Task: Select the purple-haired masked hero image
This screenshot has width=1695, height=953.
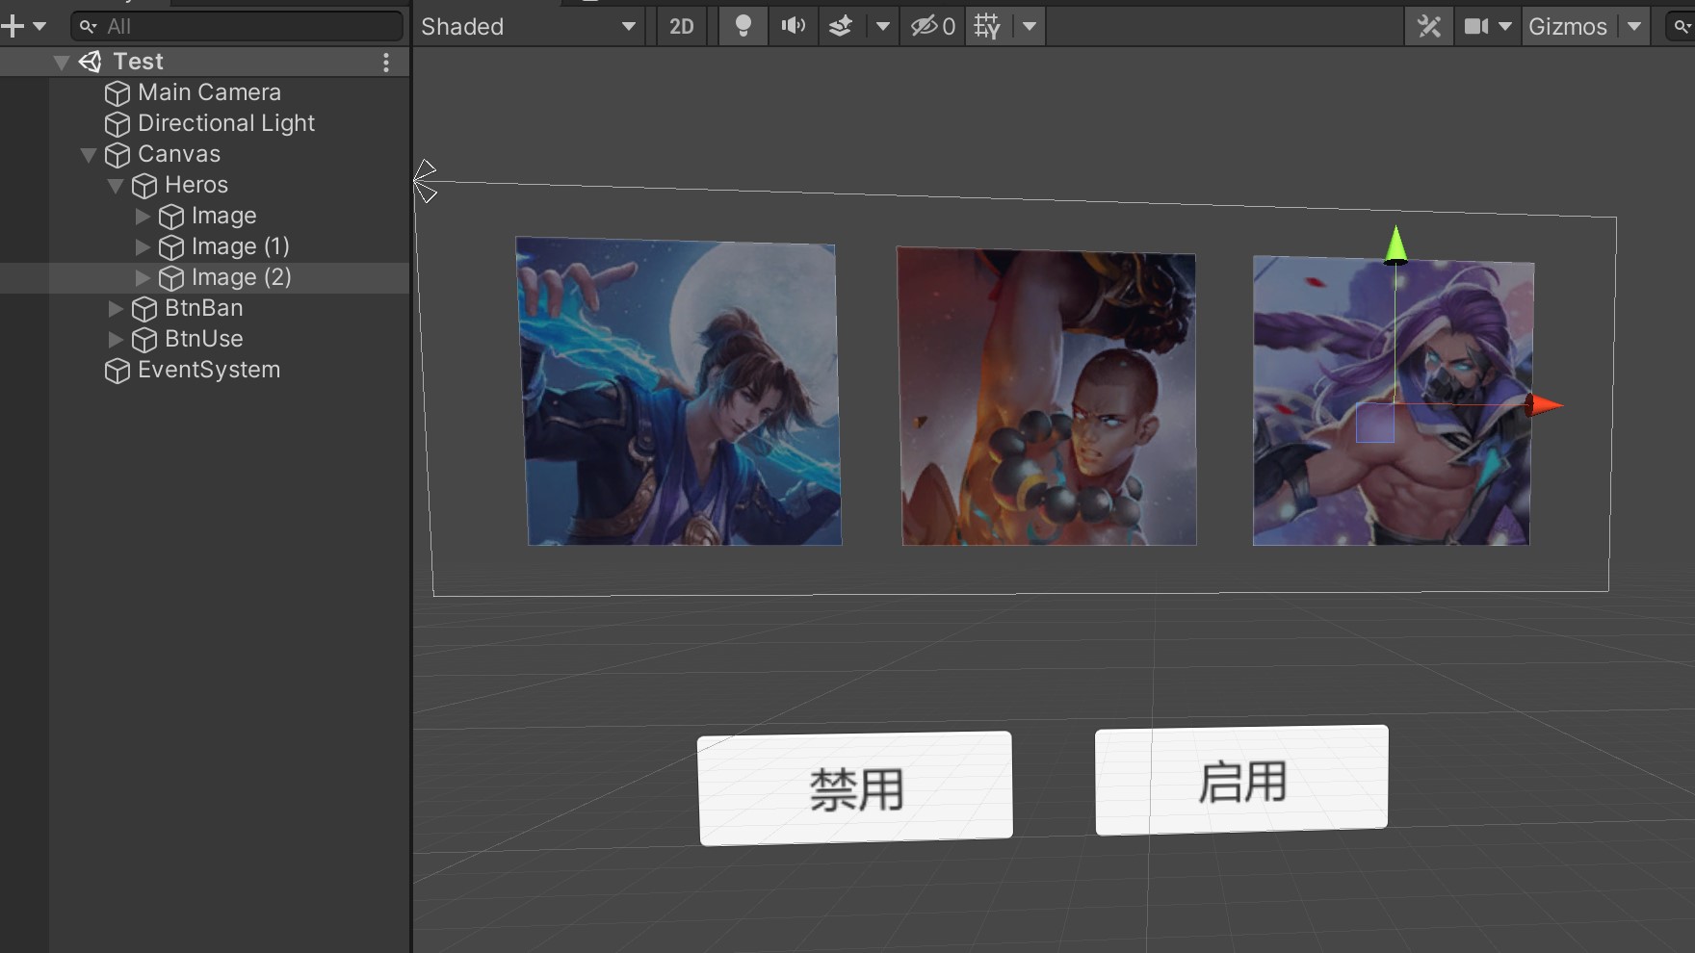Action: click(1393, 400)
